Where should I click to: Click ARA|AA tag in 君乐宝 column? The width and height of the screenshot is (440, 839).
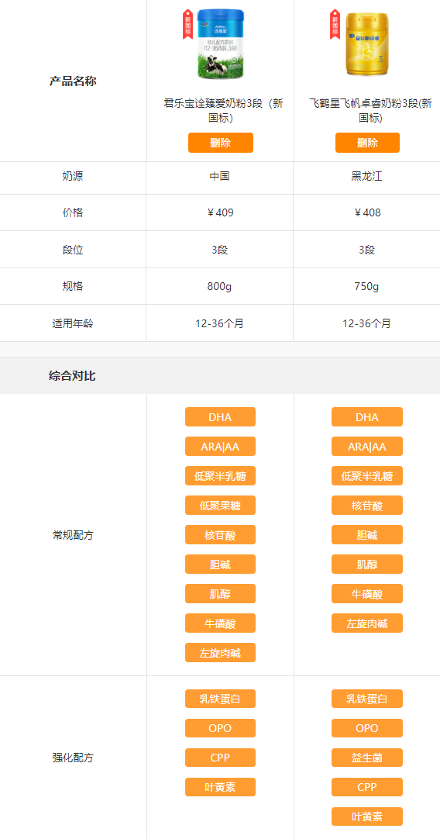click(x=220, y=447)
